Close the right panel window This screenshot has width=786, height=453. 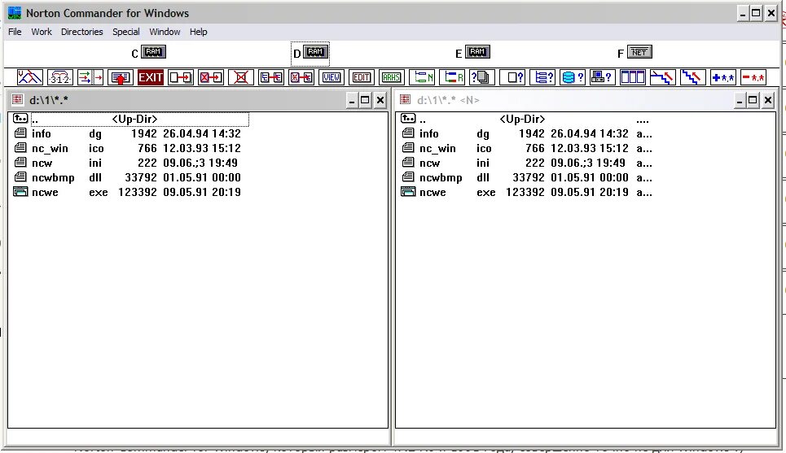[768, 100]
